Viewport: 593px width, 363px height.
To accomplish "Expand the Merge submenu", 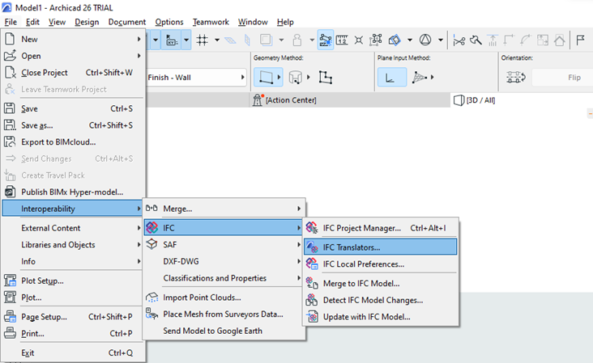I will tap(224, 209).
